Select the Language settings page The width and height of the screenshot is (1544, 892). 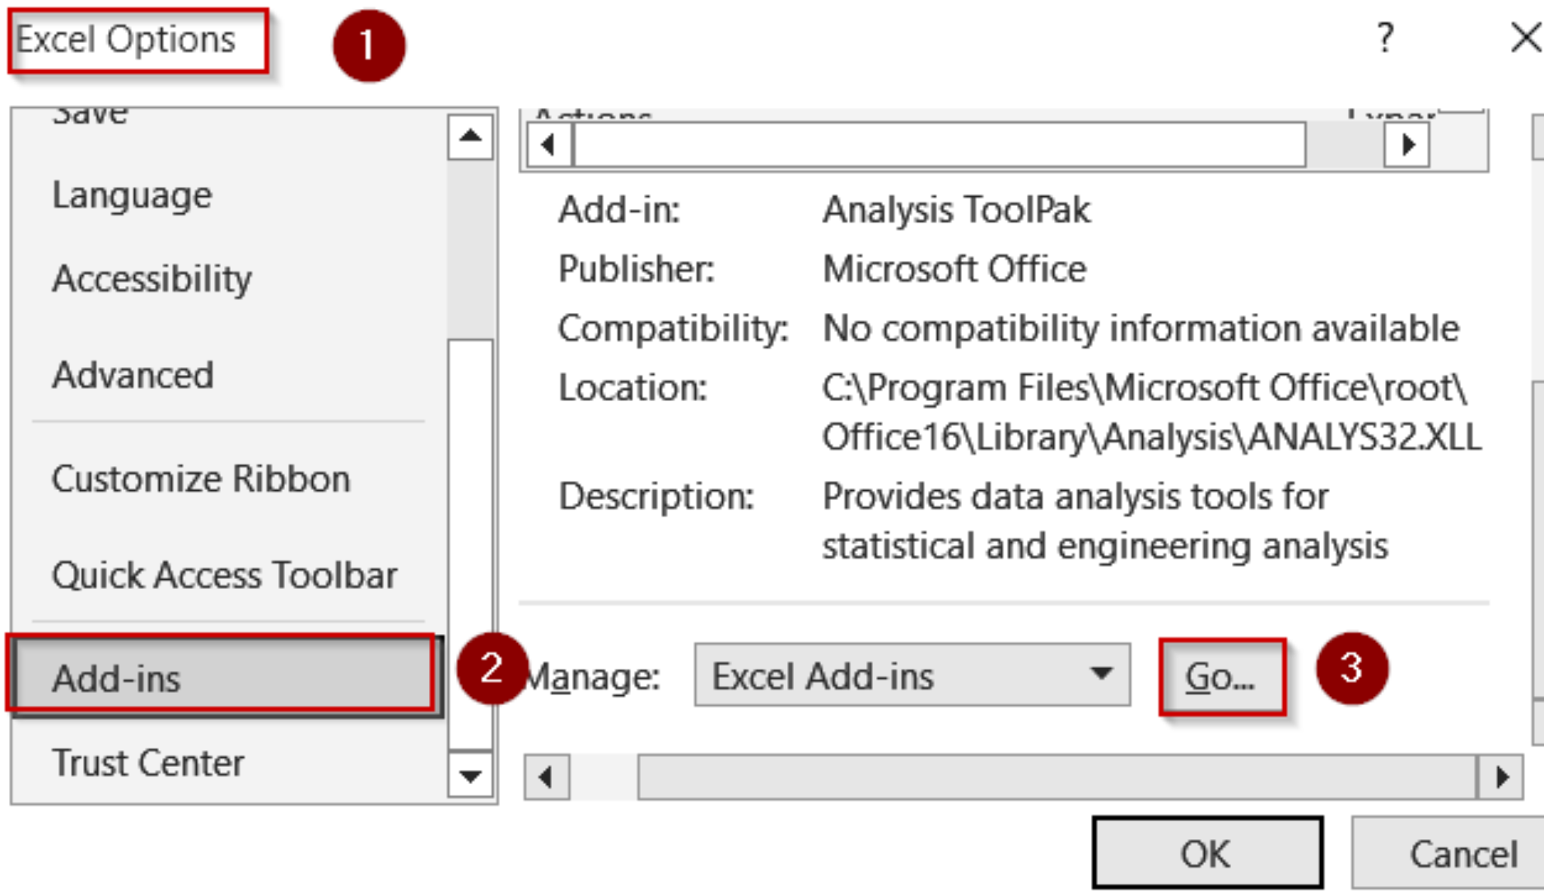pyautogui.click(x=132, y=195)
